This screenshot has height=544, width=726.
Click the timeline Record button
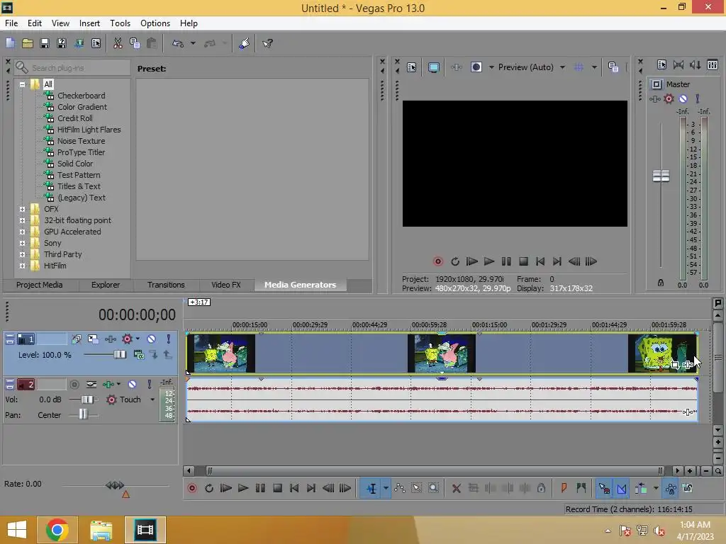[192, 489]
